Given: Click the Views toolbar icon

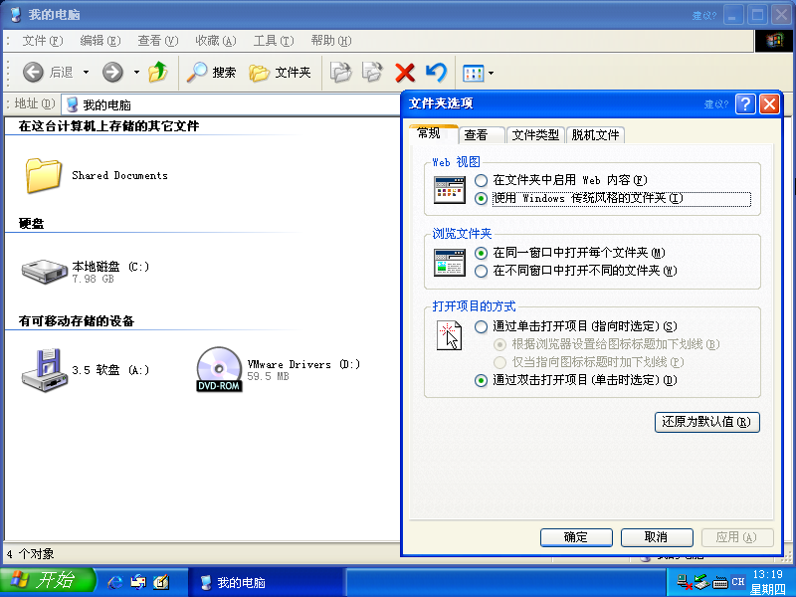Looking at the screenshot, I should pyautogui.click(x=474, y=73).
